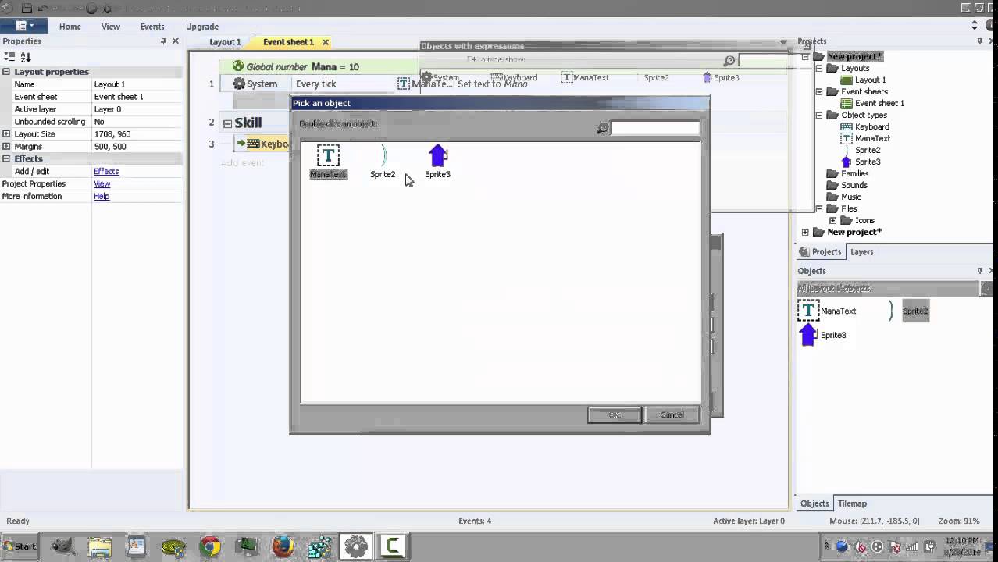Viewport: 998px width, 562px height.
Task: Click the System gear icon in event 1
Action: [240, 84]
